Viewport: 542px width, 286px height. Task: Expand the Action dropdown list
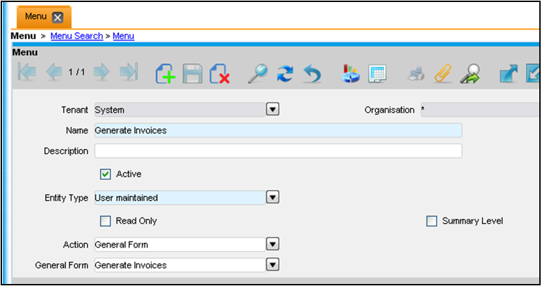(x=272, y=244)
